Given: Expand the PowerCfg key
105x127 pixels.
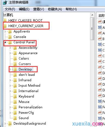Looking at the screenshot, I should pyautogui.click(x=10, y=113).
